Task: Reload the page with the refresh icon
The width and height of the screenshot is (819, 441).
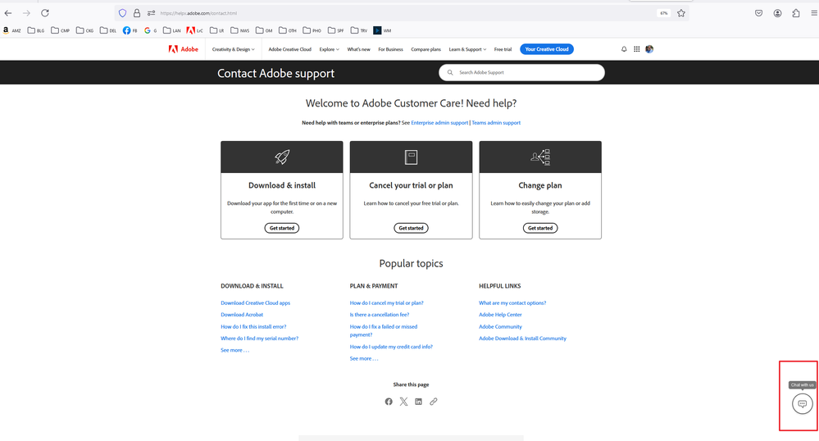Action: coord(45,13)
